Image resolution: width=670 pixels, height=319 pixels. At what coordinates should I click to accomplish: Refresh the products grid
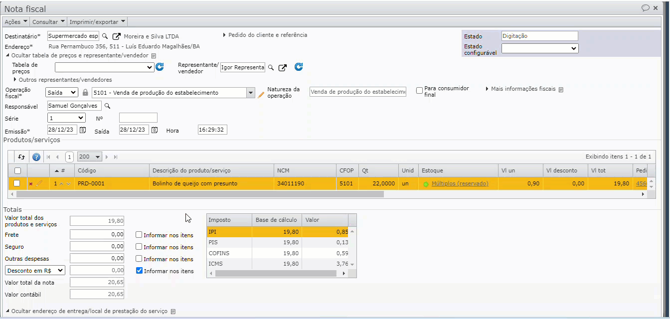21,157
